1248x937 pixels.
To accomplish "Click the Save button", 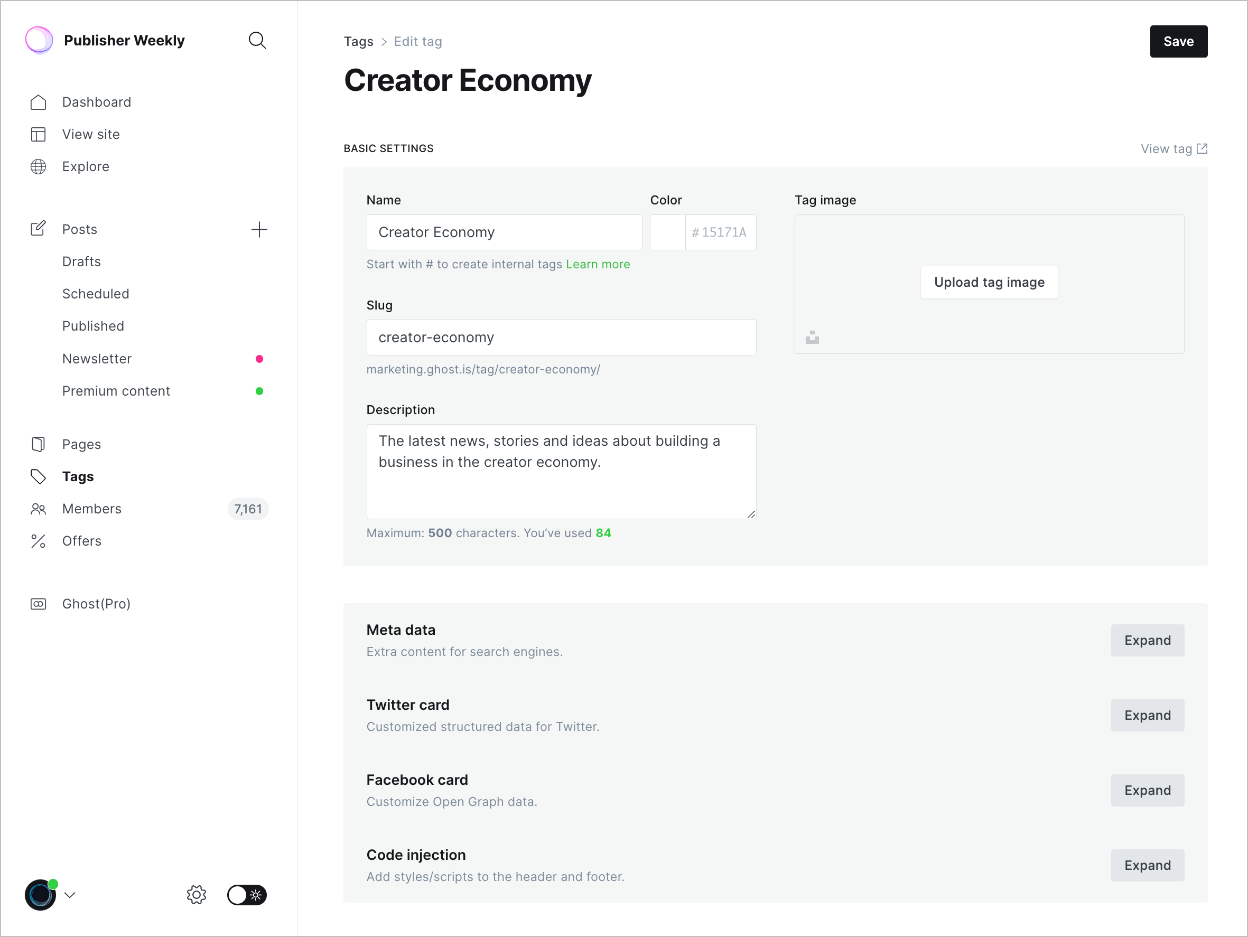I will (x=1178, y=41).
